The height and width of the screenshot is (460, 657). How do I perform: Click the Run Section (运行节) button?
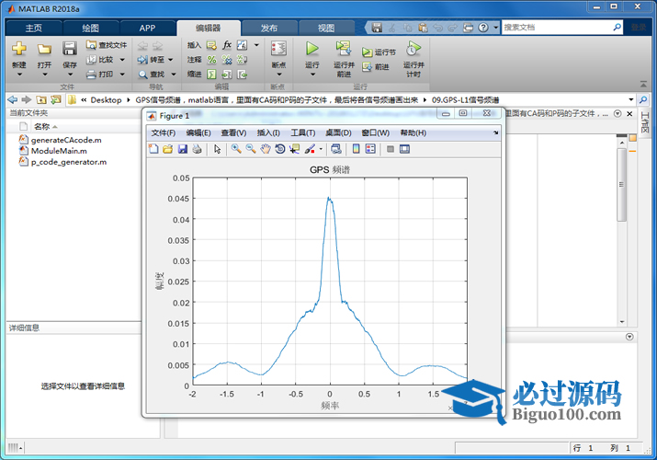pyautogui.click(x=379, y=52)
